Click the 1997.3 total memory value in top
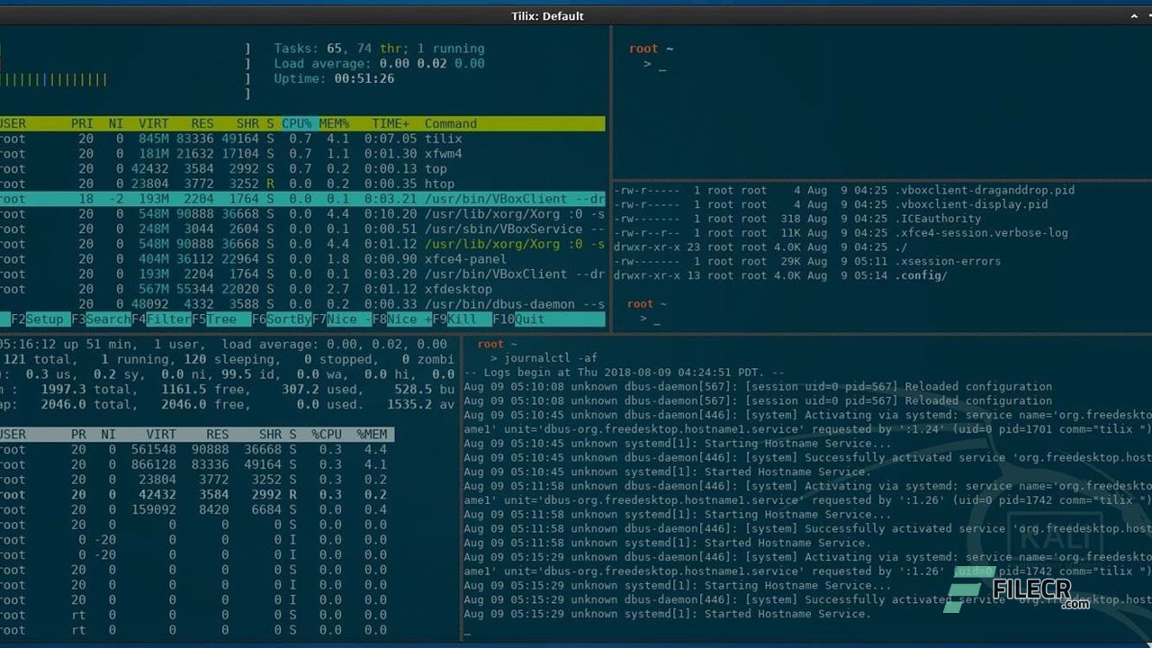Screen dimensions: 1152x648 (66, 390)
